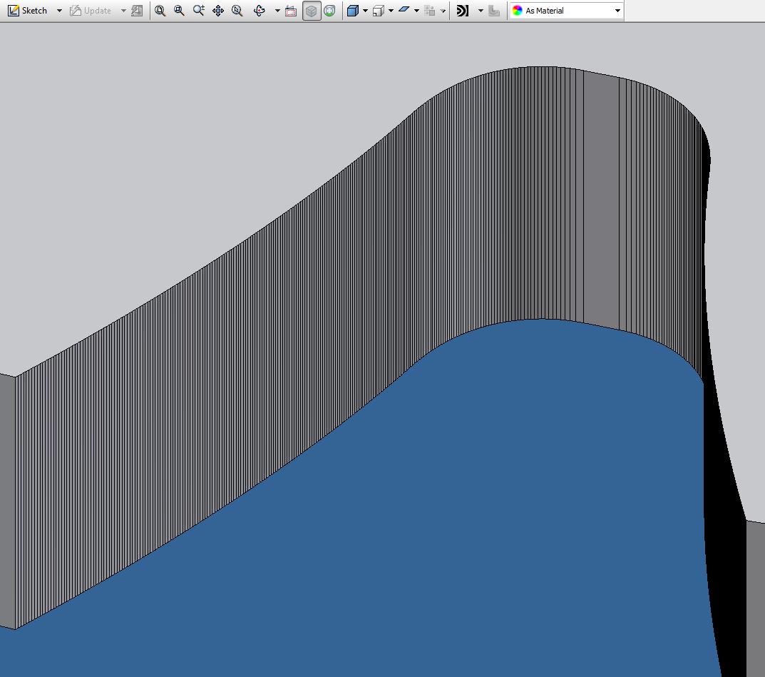Screen dimensions: 765x677
Task: Expand the shaded display mode dropdown
Action: pyautogui.click(x=365, y=11)
